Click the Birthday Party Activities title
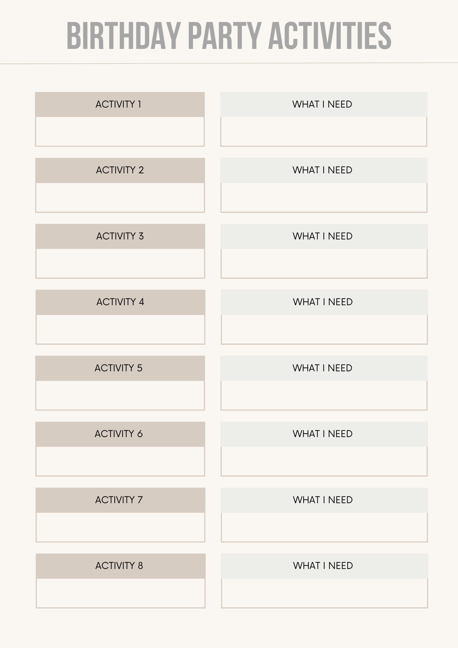This screenshot has height=648, width=458. click(x=229, y=35)
